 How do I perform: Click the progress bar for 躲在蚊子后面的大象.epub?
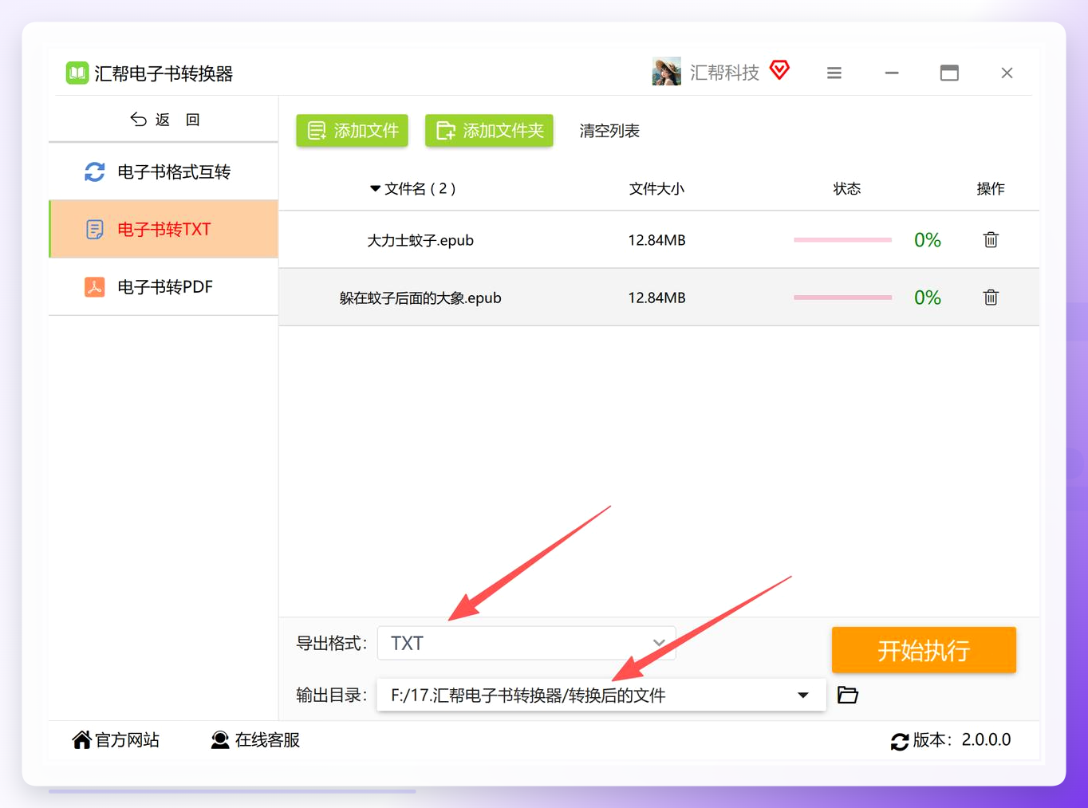(842, 298)
